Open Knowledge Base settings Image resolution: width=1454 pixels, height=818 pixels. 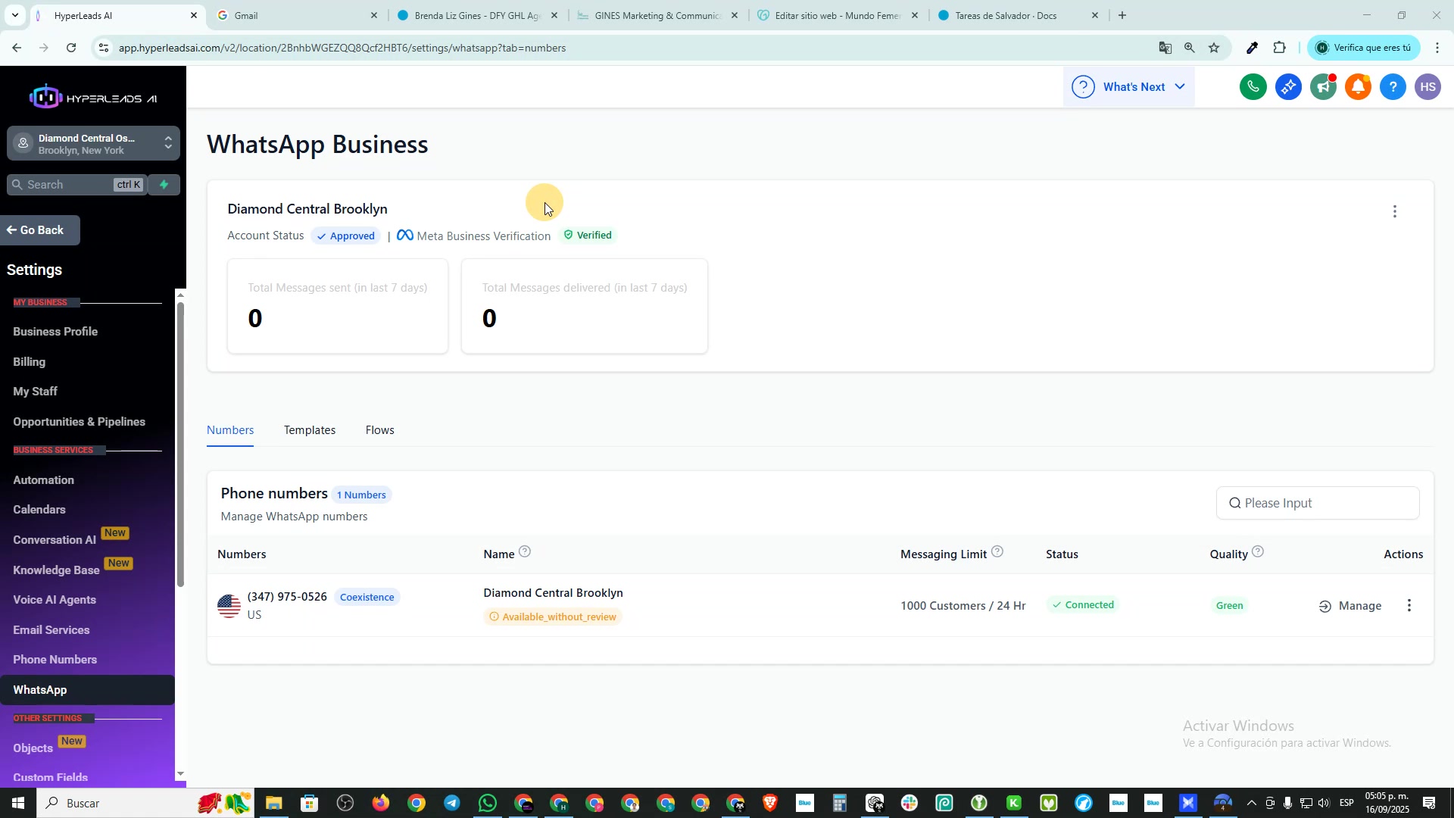[56, 570]
